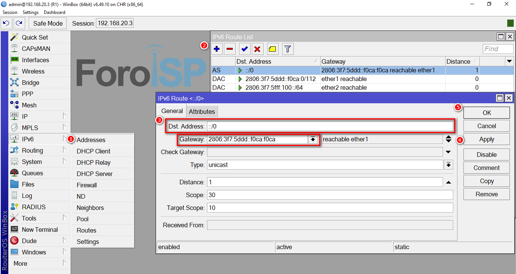Click the Apply button

coord(487,139)
